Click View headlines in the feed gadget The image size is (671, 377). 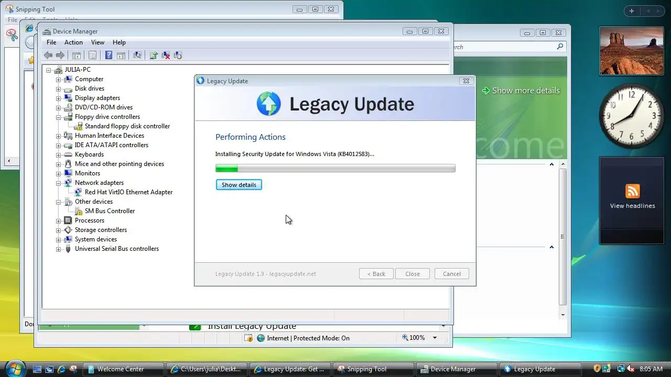coord(632,206)
